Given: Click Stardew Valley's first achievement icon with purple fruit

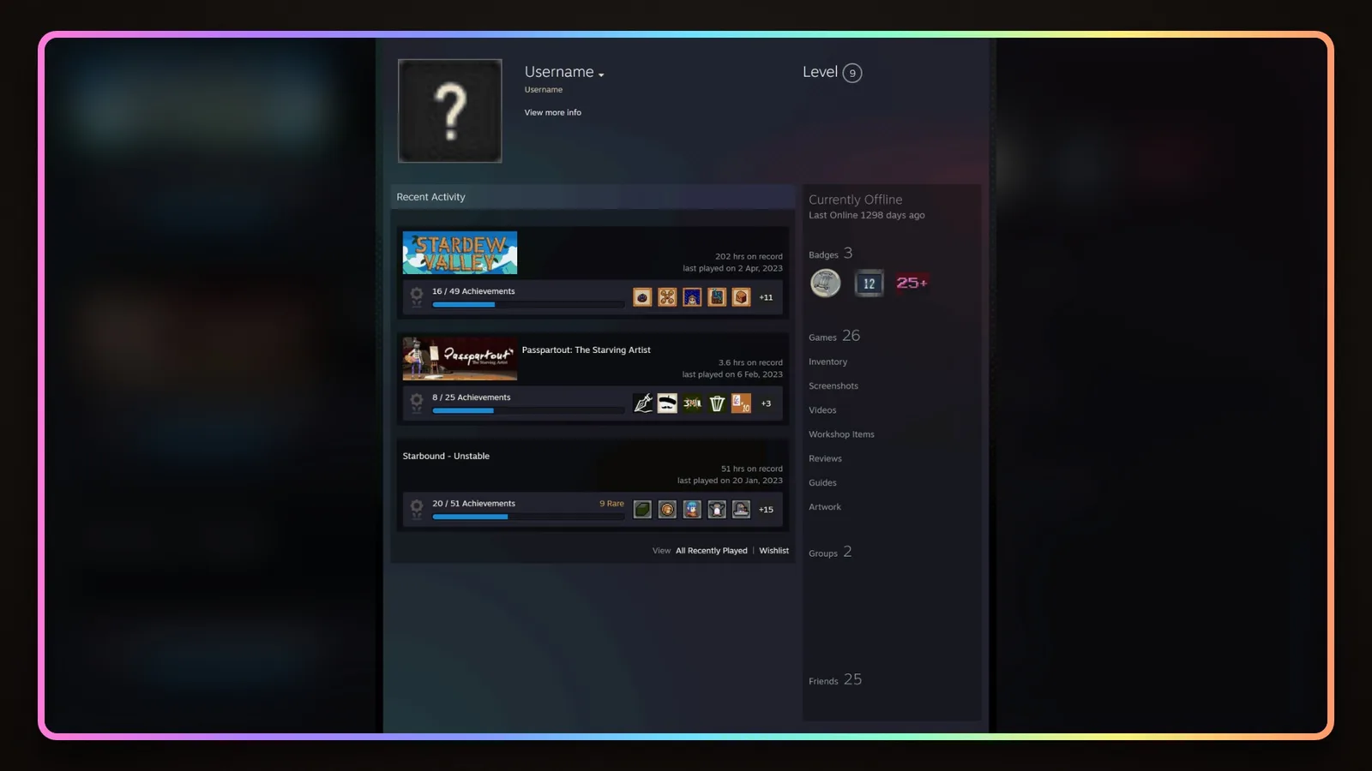Looking at the screenshot, I should coord(642,297).
